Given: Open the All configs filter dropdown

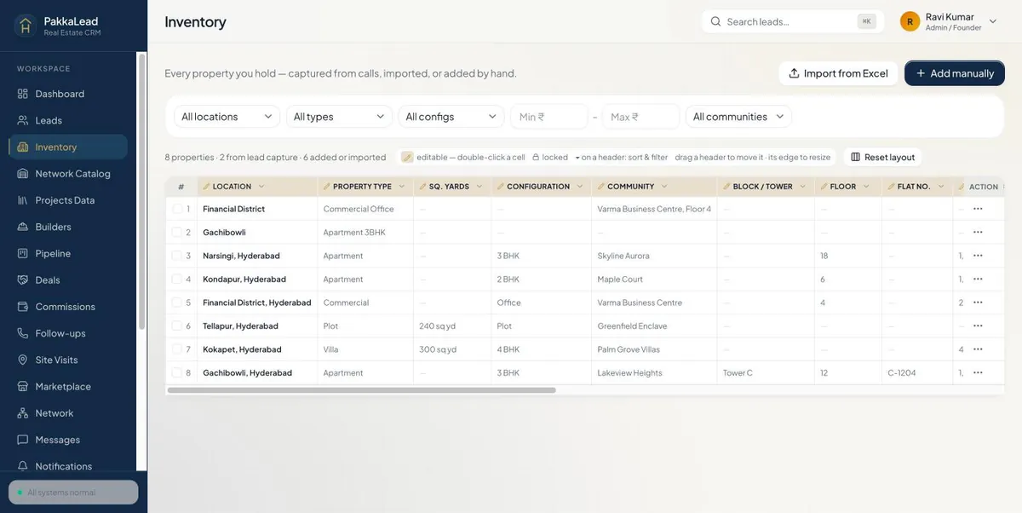Looking at the screenshot, I should coord(451,117).
